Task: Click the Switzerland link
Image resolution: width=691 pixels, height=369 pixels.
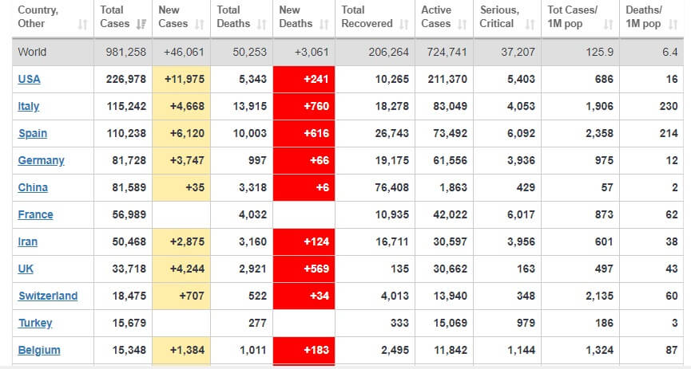Action: 48,296
